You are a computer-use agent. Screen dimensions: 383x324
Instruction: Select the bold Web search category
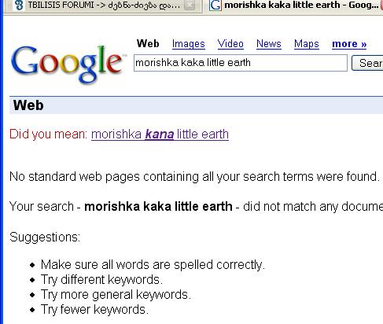[x=148, y=43]
